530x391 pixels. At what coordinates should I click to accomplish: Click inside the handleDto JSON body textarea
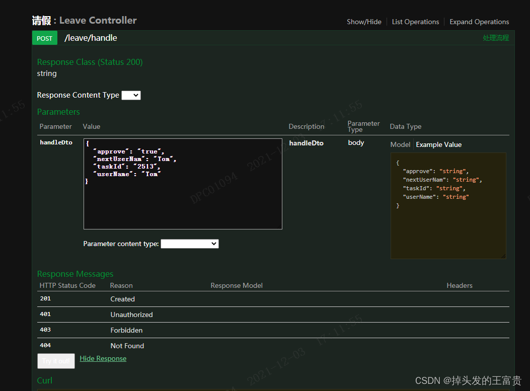point(183,184)
